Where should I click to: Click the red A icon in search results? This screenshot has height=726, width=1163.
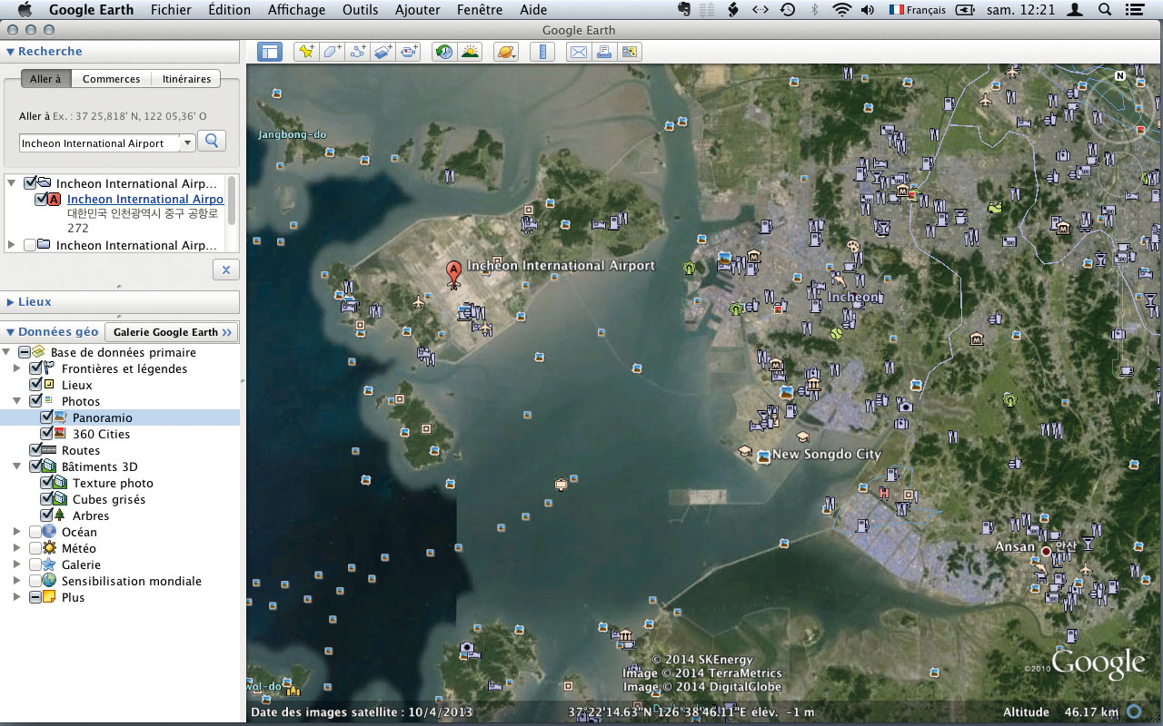point(55,200)
